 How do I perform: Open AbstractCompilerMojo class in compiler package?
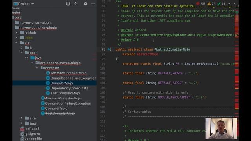(68, 73)
